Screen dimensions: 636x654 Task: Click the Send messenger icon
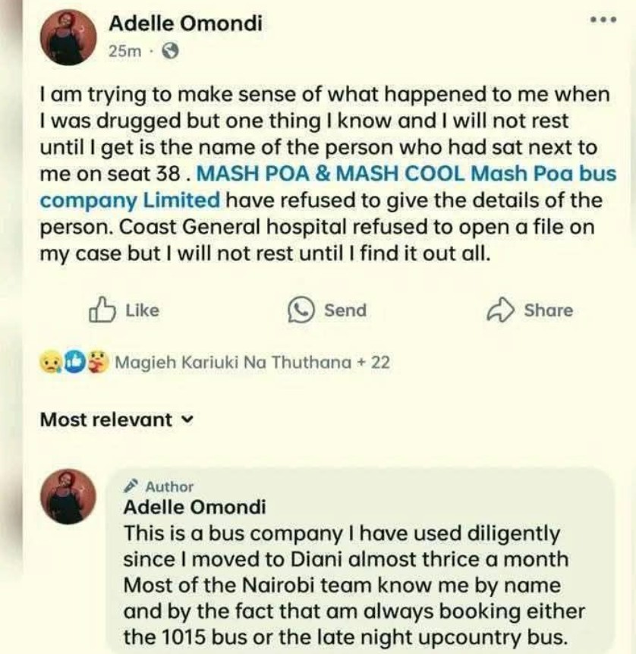[301, 310]
